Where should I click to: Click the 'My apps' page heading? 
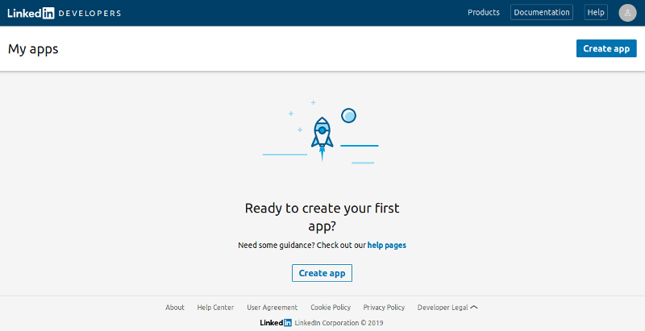pyautogui.click(x=33, y=49)
